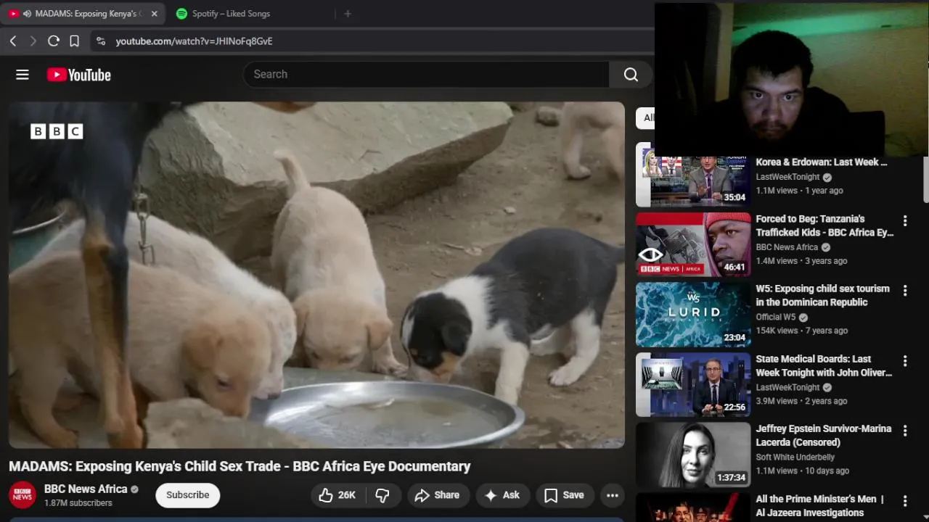Image resolution: width=929 pixels, height=522 pixels.
Task: Open the LastWeekTonight channel under Korea video
Action: tap(787, 177)
